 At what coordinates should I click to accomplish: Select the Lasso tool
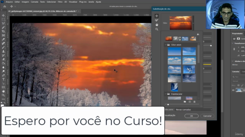[x=3, y=23]
